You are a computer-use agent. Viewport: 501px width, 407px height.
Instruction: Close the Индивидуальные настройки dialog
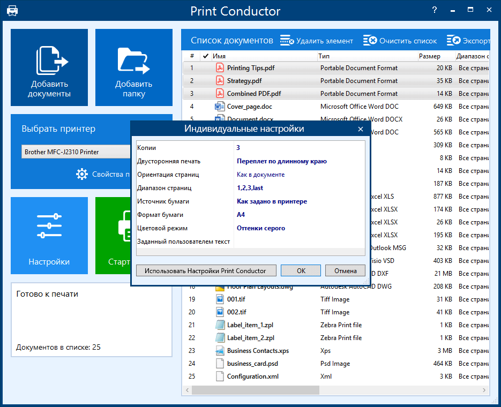click(361, 129)
